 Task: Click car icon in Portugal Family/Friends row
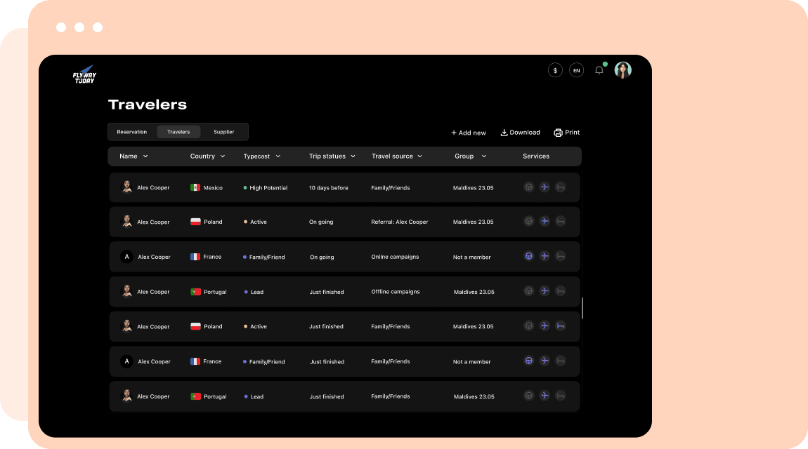pyautogui.click(x=528, y=396)
